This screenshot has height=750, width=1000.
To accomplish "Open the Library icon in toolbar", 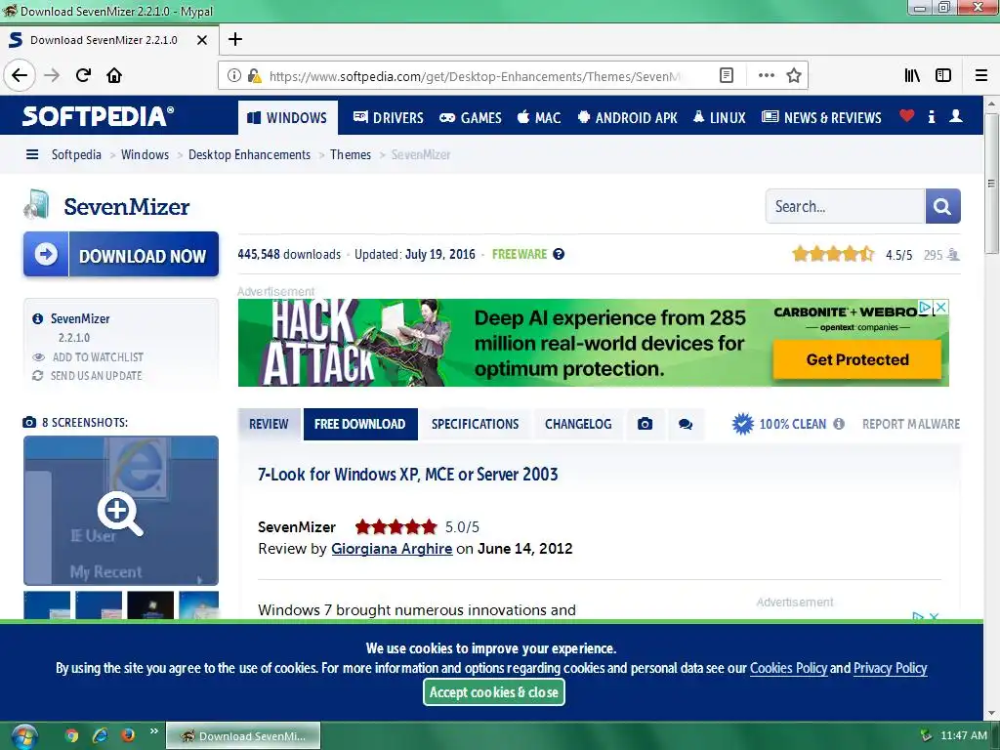I will [x=913, y=76].
